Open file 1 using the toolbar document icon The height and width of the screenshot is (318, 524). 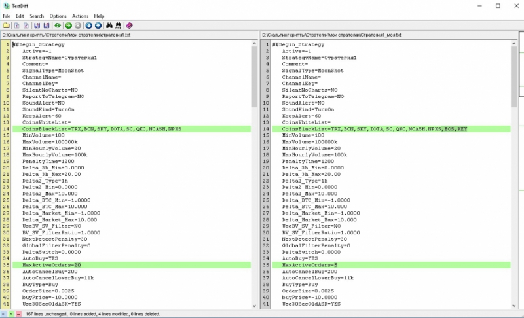coord(17,26)
